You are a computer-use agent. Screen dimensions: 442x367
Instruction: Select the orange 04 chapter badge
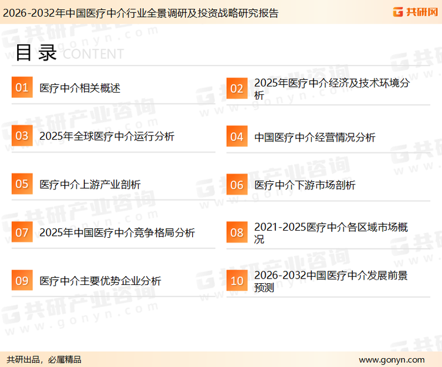[x=237, y=136]
